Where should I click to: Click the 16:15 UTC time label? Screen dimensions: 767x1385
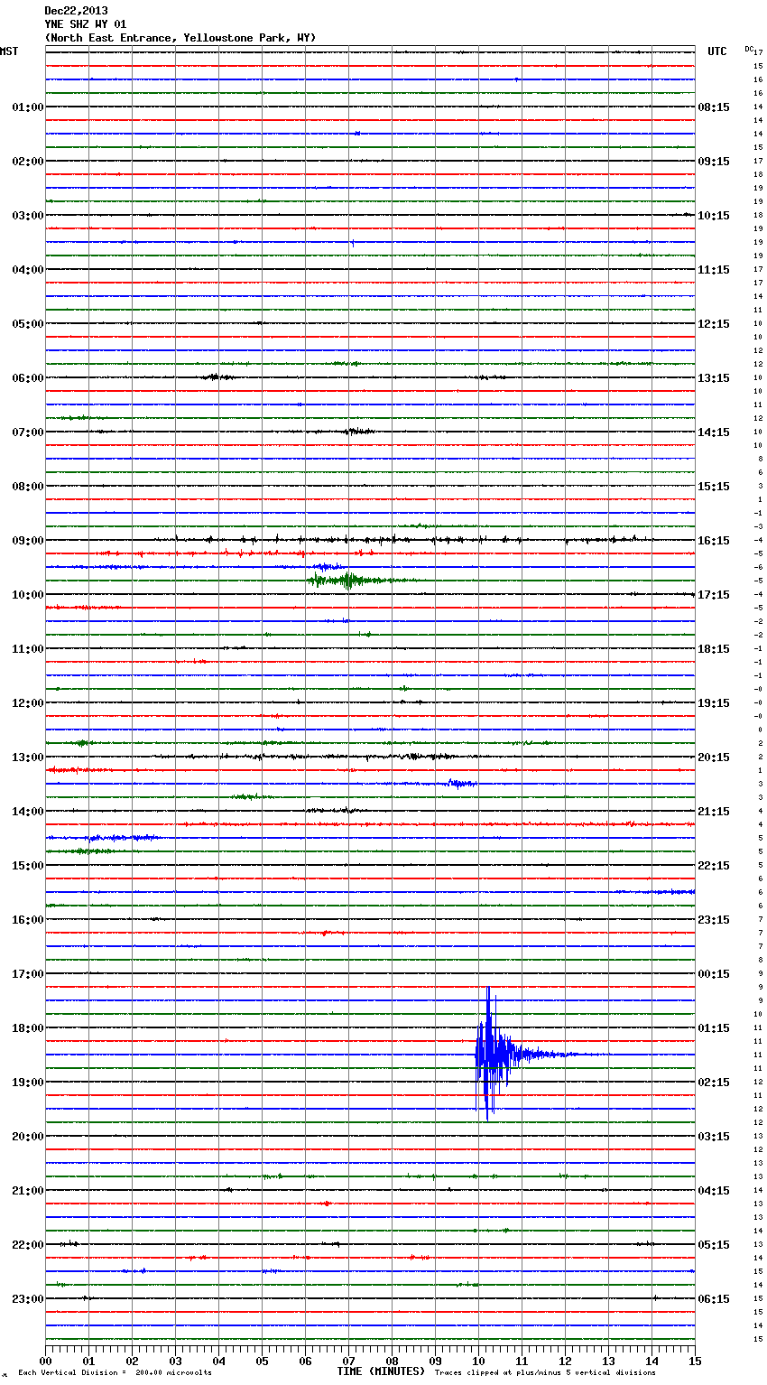(x=714, y=541)
